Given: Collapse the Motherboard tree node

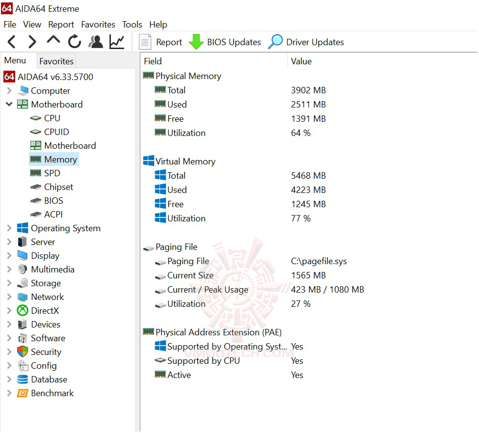Looking at the screenshot, I should point(9,105).
